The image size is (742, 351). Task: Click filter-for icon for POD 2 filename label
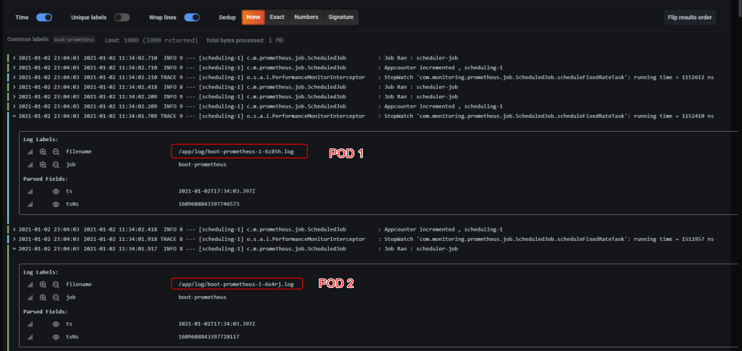[43, 284]
